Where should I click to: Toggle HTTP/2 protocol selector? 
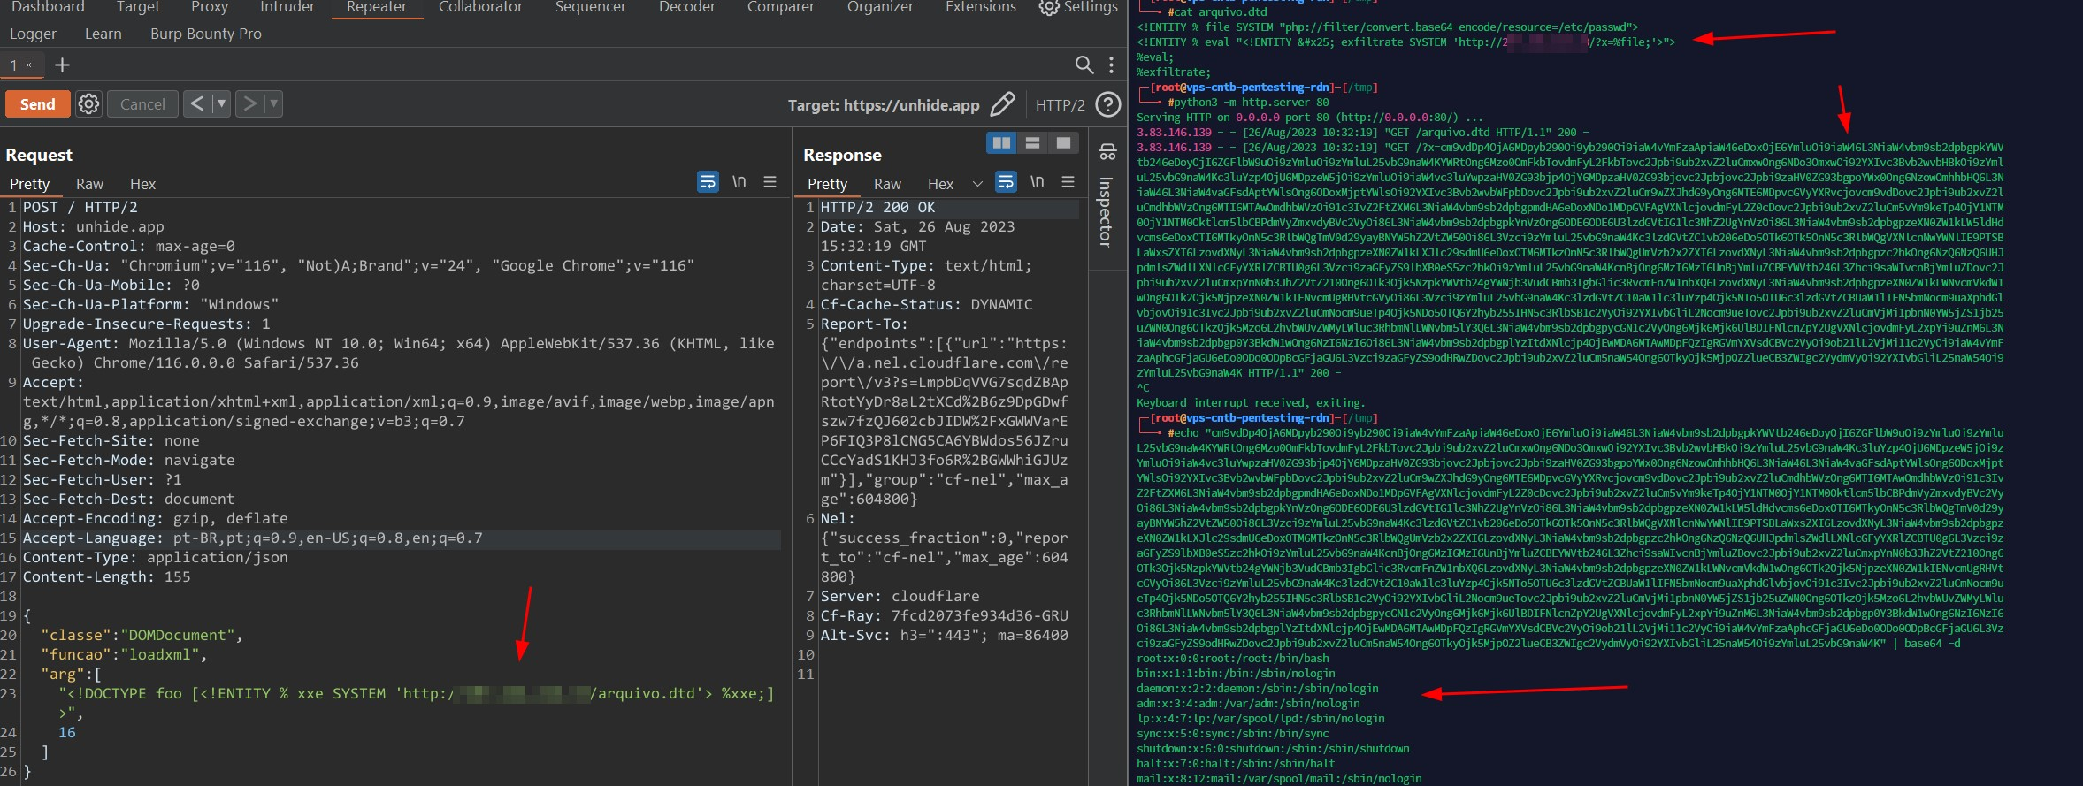click(1060, 105)
